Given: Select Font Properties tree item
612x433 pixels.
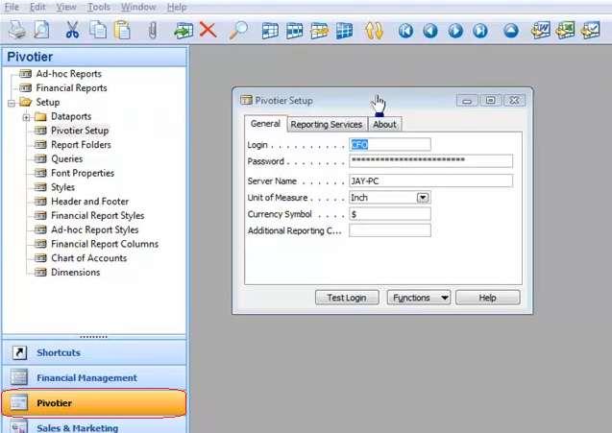Looking at the screenshot, I should click(83, 173).
